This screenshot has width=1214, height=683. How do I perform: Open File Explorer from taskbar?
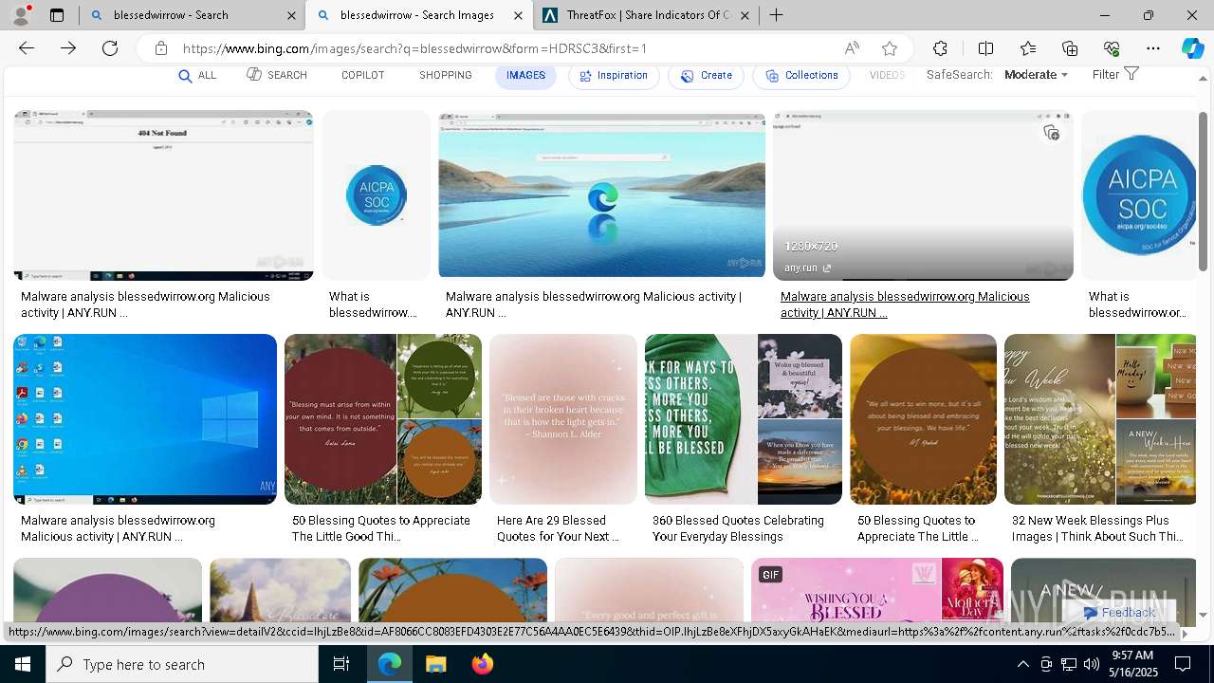tap(435, 664)
